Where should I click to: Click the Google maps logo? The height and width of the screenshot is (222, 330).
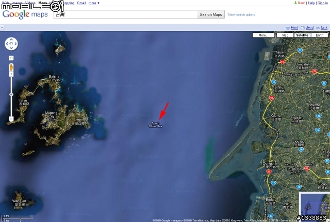click(x=25, y=14)
